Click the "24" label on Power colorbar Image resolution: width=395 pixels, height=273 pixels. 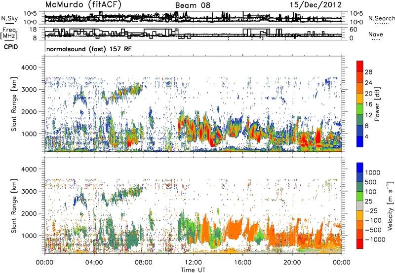pos(368,83)
